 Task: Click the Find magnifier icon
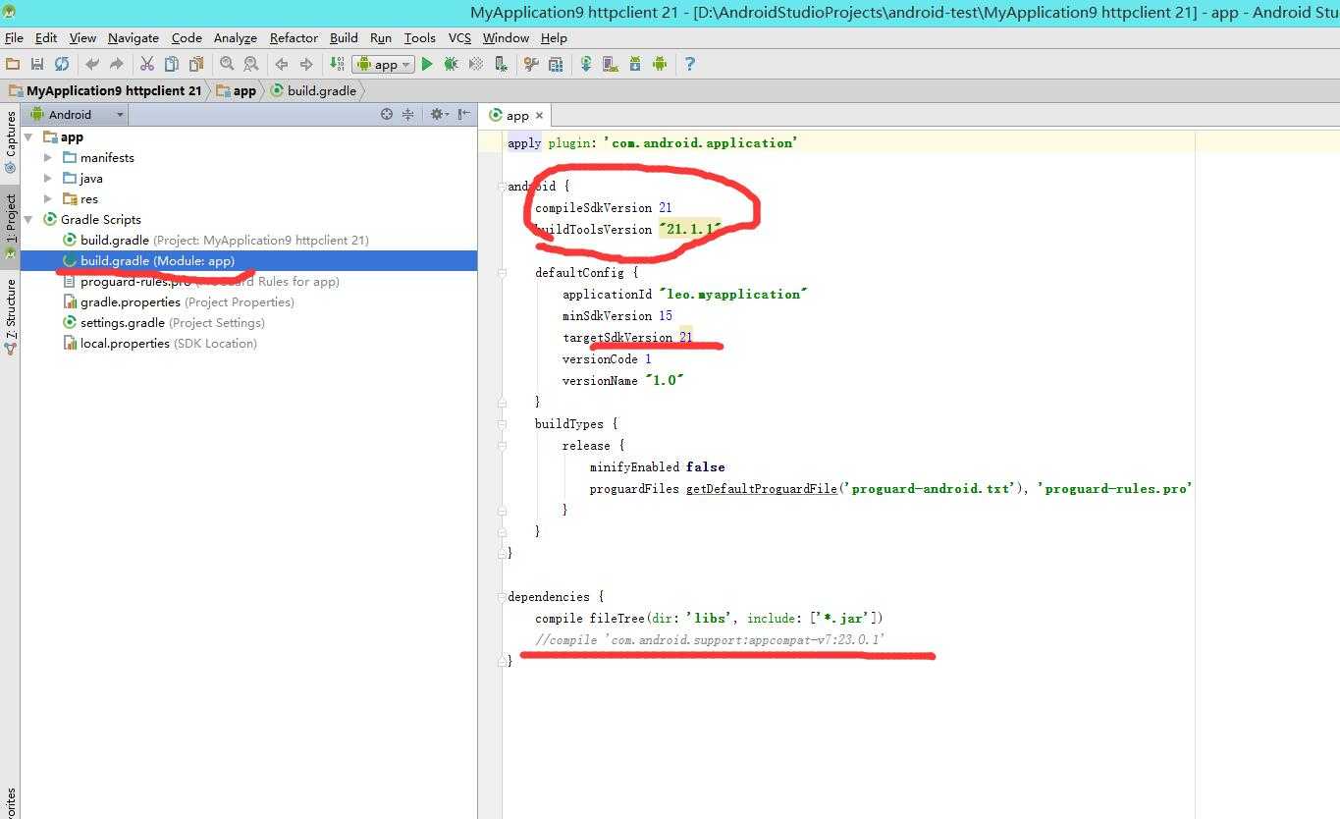pyautogui.click(x=227, y=64)
